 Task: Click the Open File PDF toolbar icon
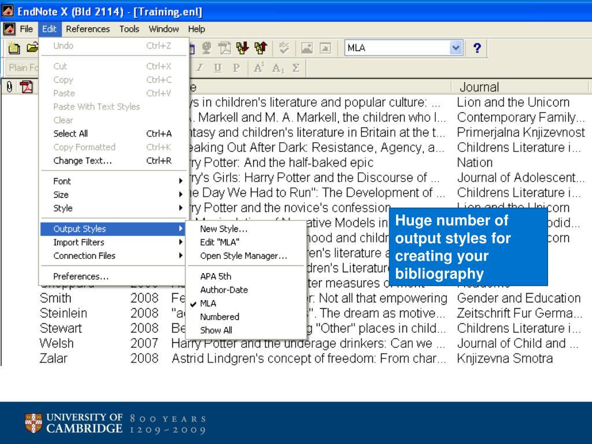pos(225,48)
